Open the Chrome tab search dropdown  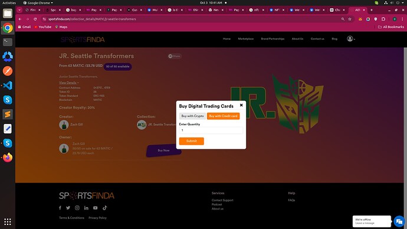19,10
